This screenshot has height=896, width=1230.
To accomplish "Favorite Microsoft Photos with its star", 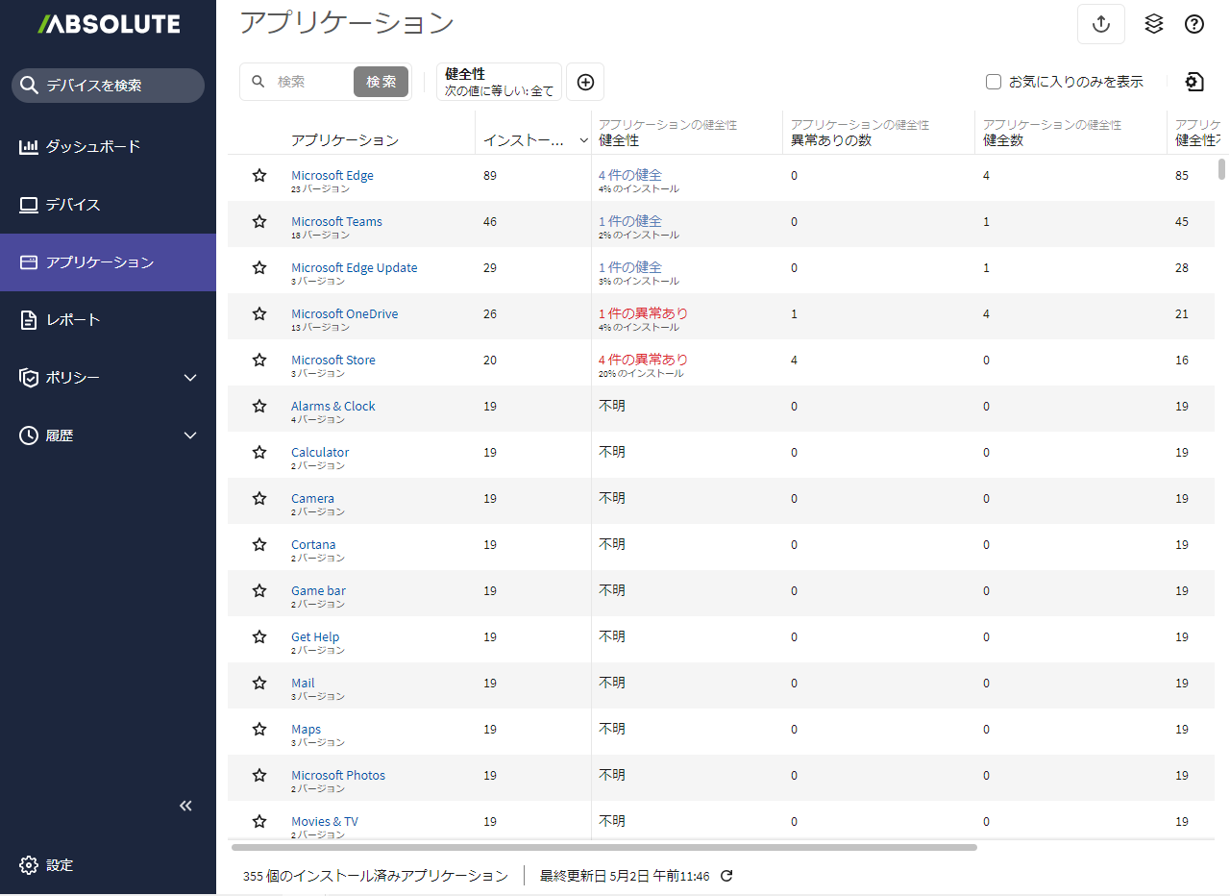I will [x=259, y=776].
